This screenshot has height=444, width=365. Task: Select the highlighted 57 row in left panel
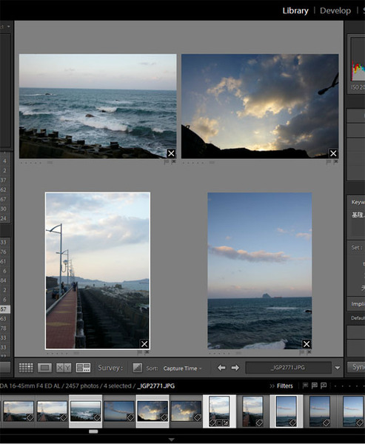[5, 309]
